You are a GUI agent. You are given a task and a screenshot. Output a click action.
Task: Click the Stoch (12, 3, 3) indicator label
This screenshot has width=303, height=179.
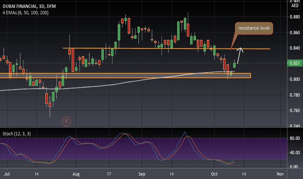click(17, 134)
